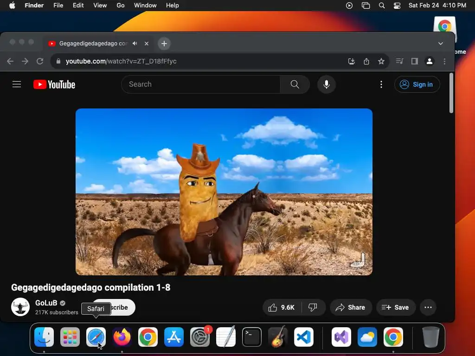Go forward in Chrome history
475x356 pixels.
point(25,61)
